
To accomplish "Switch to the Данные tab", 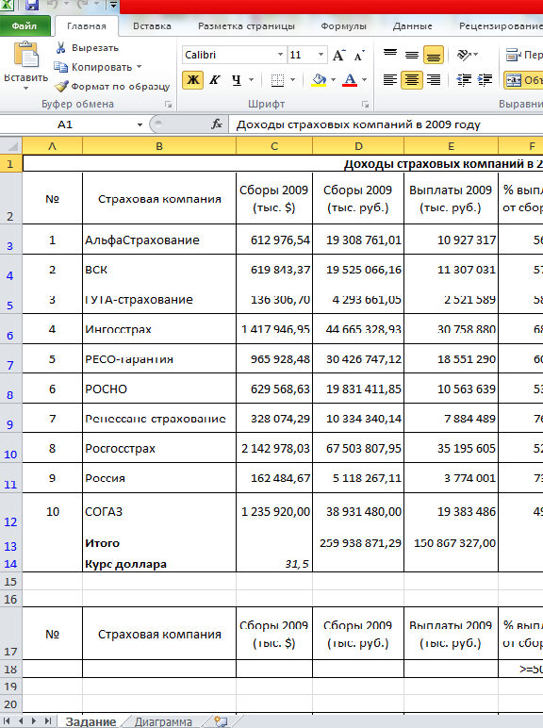I will point(412,26).
